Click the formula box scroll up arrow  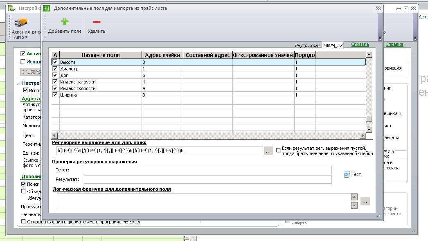point(354,197)
